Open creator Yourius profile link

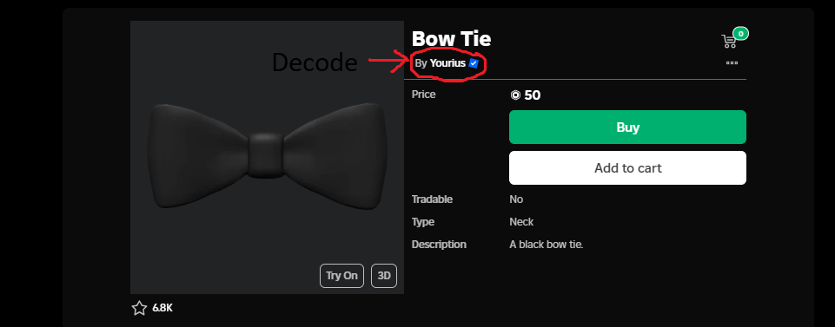pyautogui.click(x=447, y=63)
